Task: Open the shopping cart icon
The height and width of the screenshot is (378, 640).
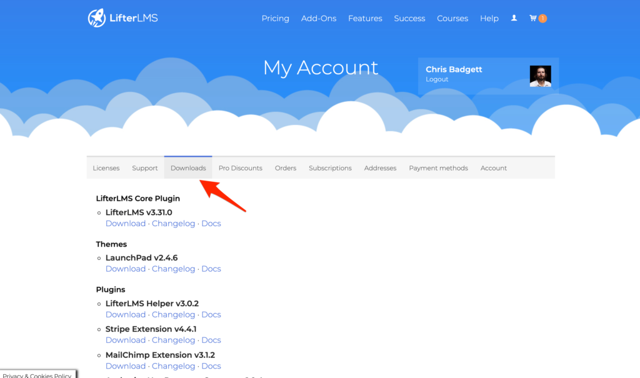Action: coord(532,18)
